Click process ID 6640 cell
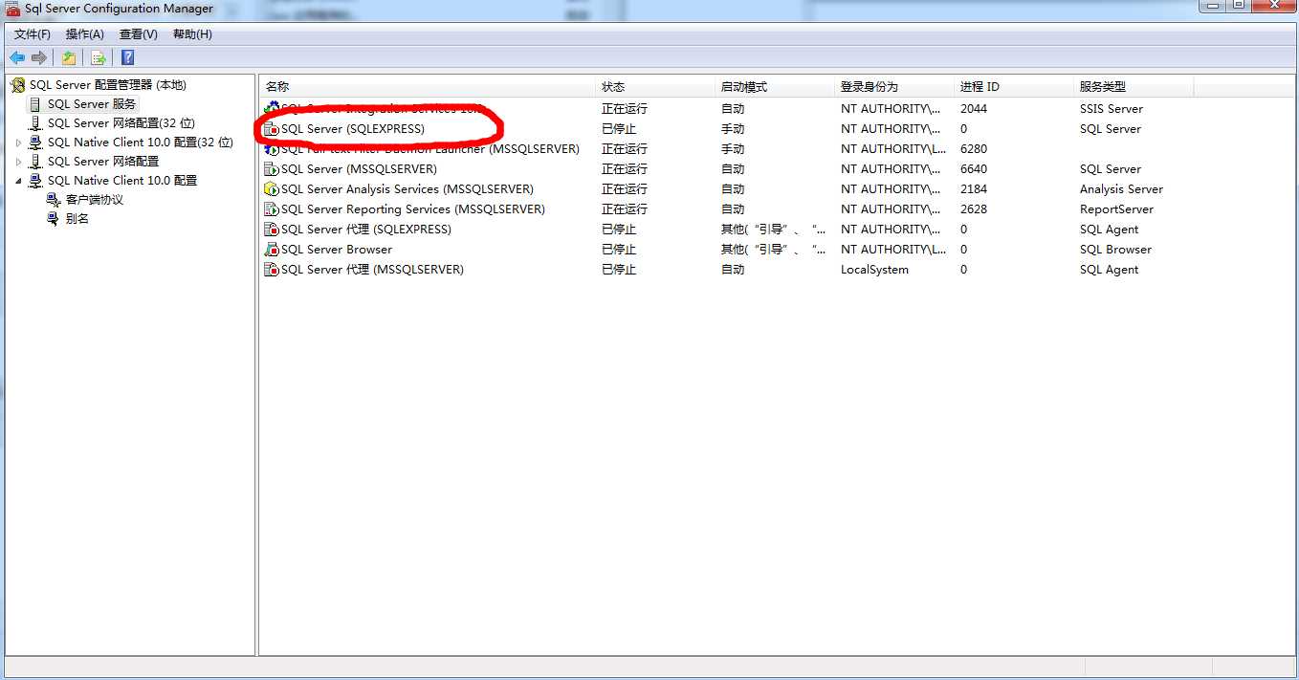 (x=974, y=169)
